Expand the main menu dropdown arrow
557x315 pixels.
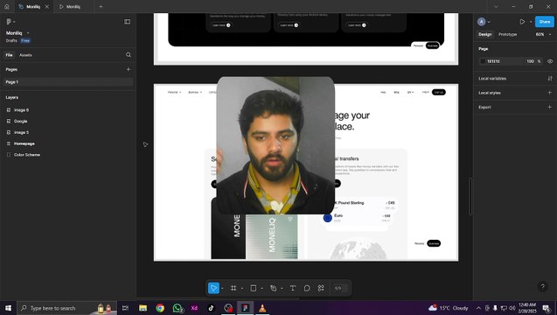(x=14, y=22)
